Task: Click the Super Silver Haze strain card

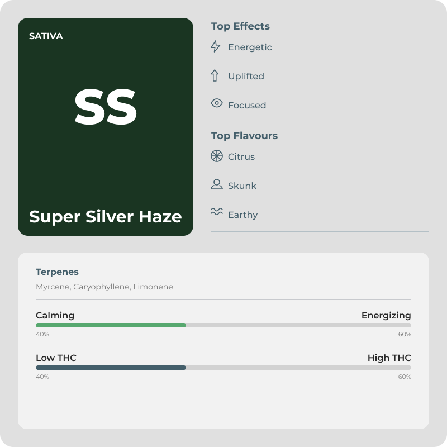Action: click(x=106, y=127)
